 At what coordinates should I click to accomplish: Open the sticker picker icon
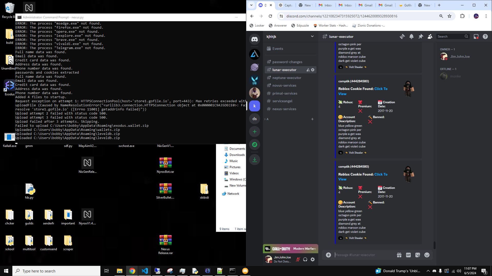[417, 255]
